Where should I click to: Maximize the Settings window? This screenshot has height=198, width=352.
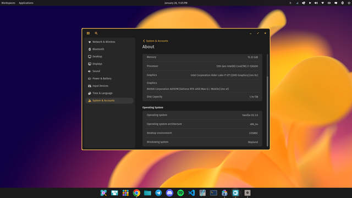[x=258, y=33]
